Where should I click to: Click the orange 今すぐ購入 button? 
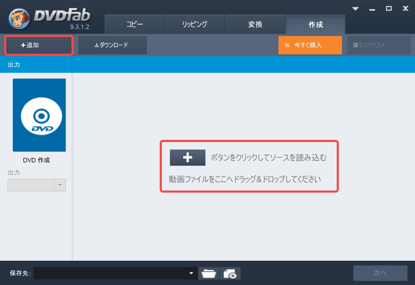(x=310, y=45)
